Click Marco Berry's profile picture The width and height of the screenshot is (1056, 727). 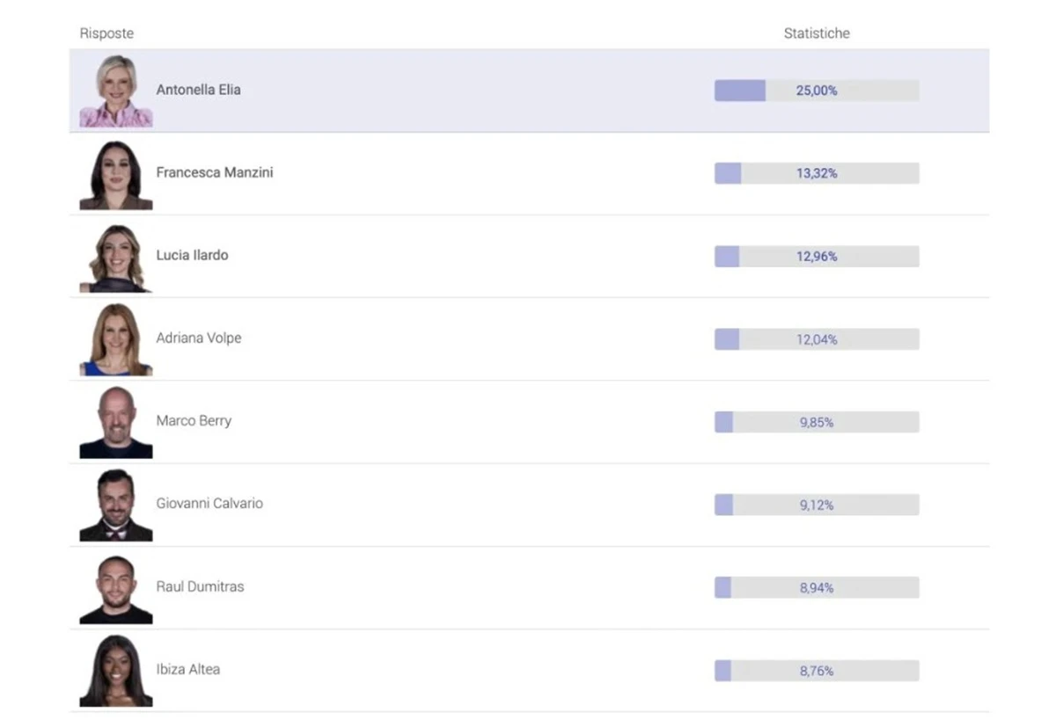click(x=116, y=423)
